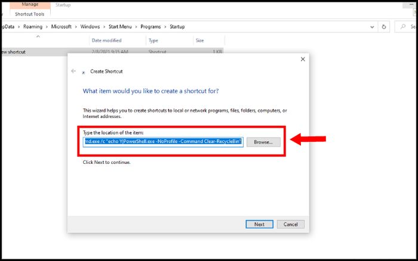Click the search magnifier icon
418x261 pixels.
coord(403,26)
